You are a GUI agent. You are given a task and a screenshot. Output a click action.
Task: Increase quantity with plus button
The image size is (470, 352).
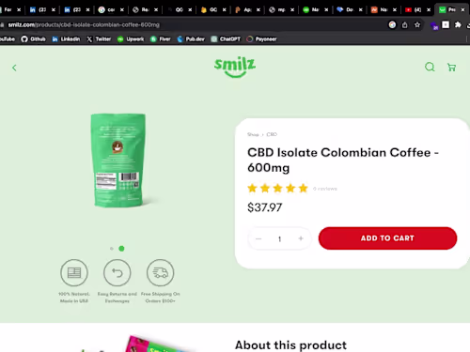[x=301, y=238]
